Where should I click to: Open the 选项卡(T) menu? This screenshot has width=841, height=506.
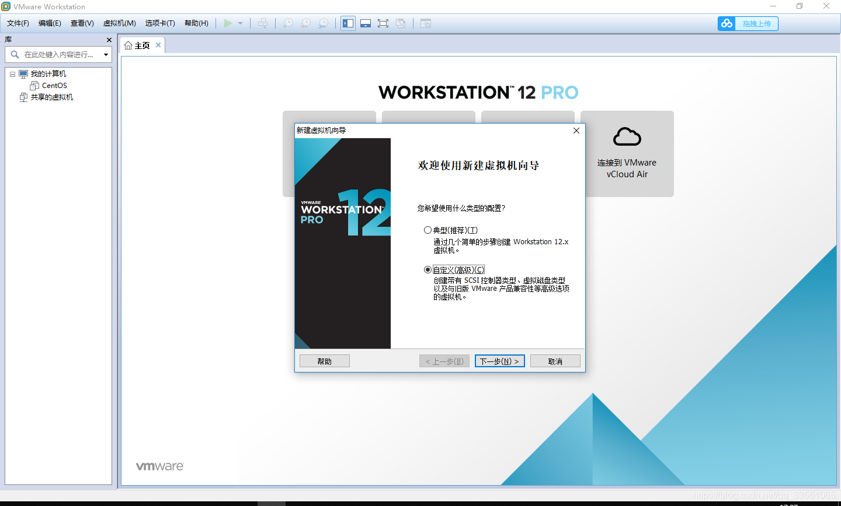160,23
